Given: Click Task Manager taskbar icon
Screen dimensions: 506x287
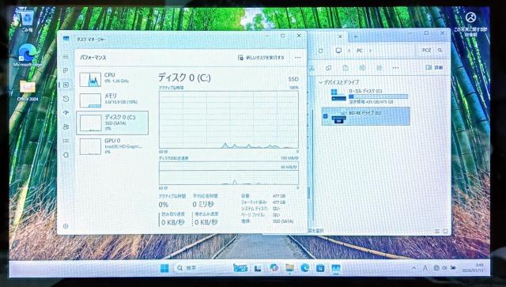Looking at the screenshot, I should point(336,268).
